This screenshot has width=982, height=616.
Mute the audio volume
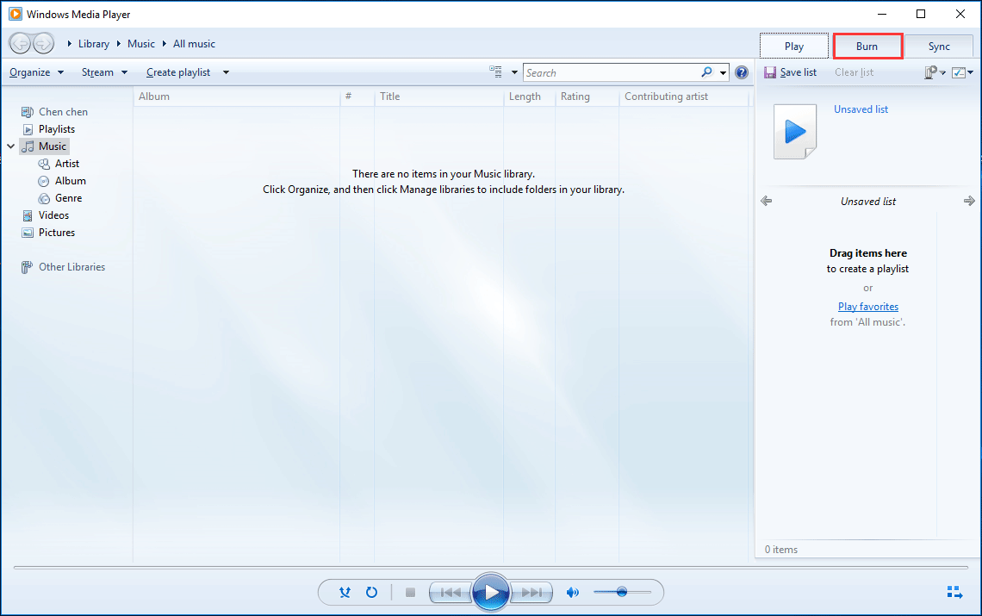572,592
